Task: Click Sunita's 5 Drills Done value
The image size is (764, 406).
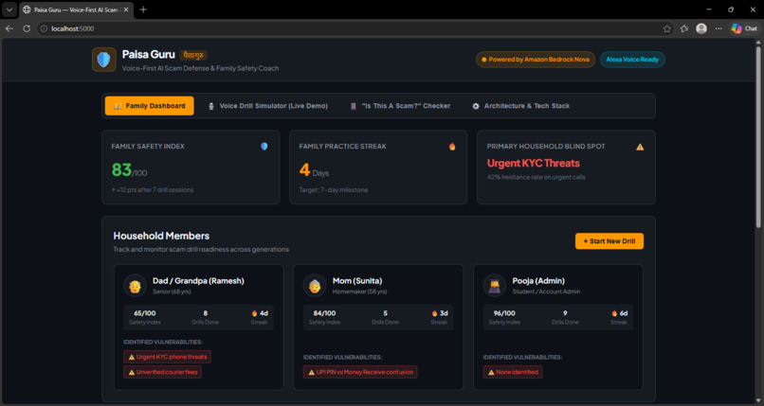Action: pyautogui.click(x=385, y=313)
